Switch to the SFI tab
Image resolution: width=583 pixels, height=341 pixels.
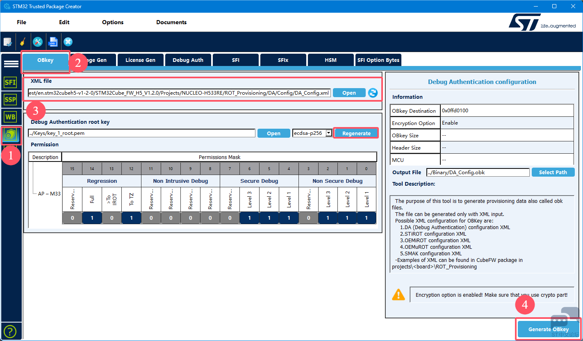[x=235, y=60]
